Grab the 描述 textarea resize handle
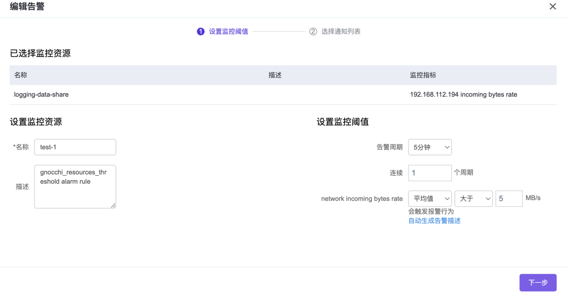 113,205
